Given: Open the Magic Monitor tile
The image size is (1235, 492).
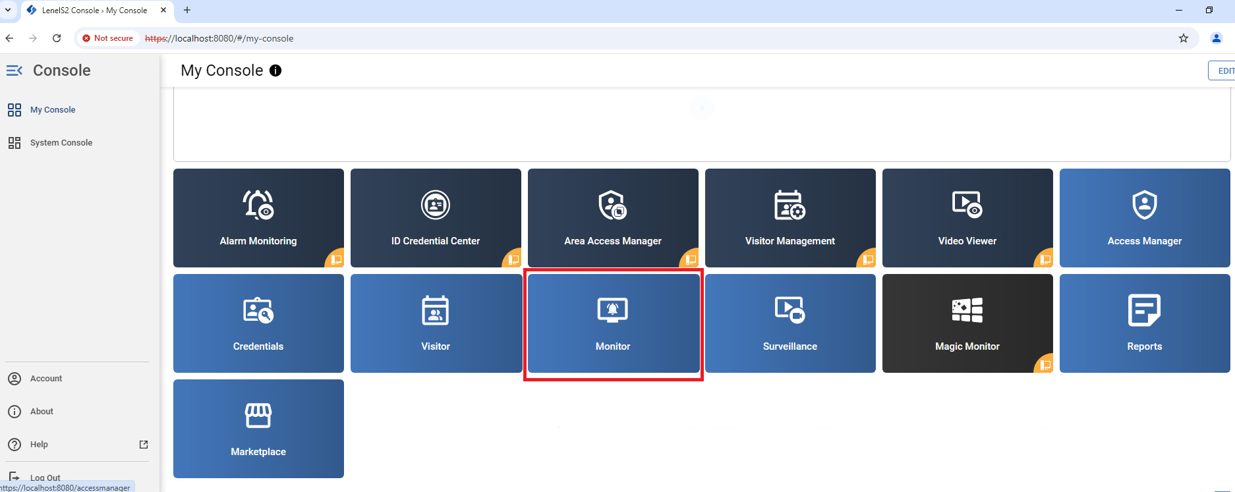Looking at the screenshot, I should point(967,323).
